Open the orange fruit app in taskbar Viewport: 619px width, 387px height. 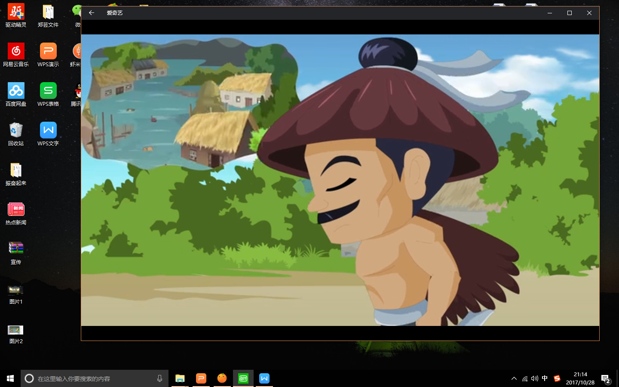(222, 378)
